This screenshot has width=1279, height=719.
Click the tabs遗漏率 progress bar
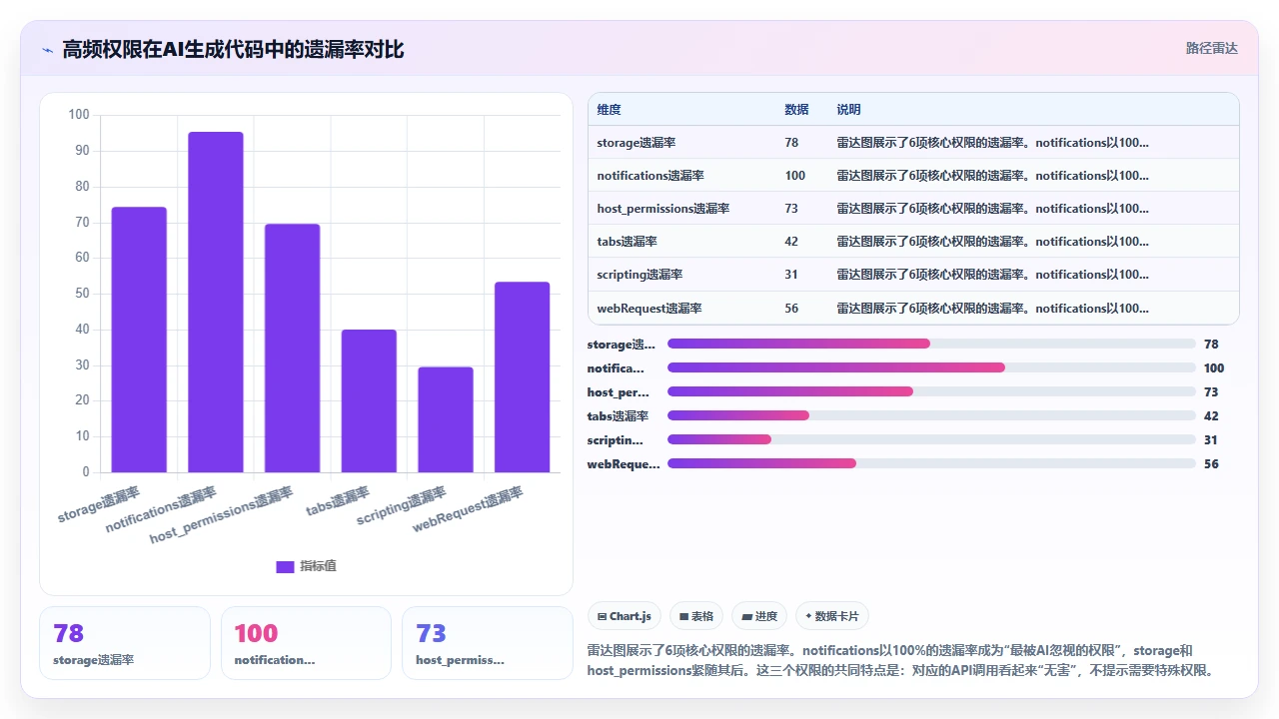[931, 415]
